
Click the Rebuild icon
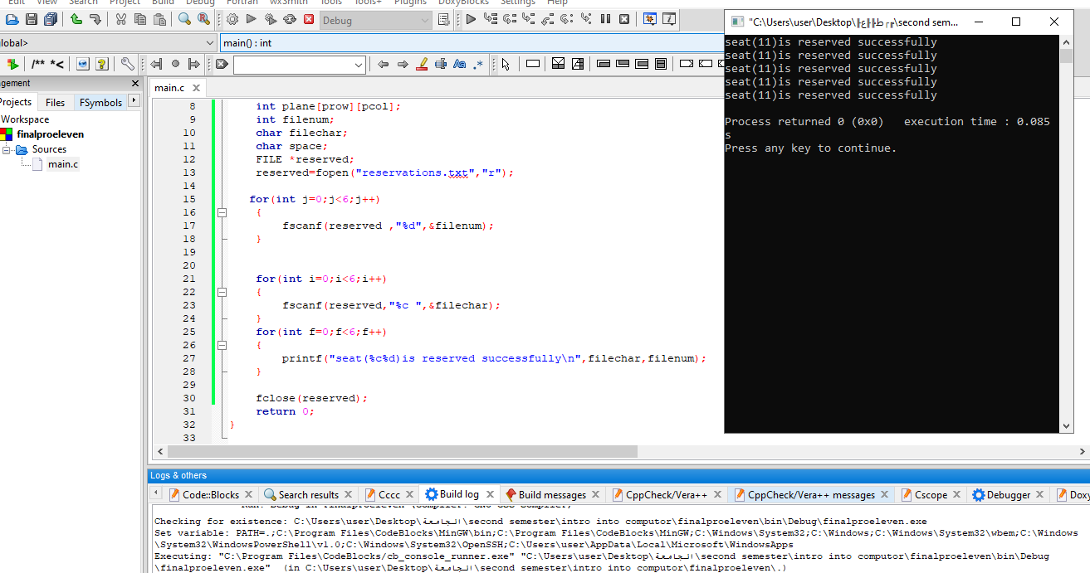(290, 19)
